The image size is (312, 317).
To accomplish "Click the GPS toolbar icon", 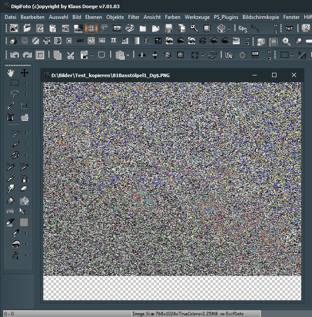I will pos(243,29).
